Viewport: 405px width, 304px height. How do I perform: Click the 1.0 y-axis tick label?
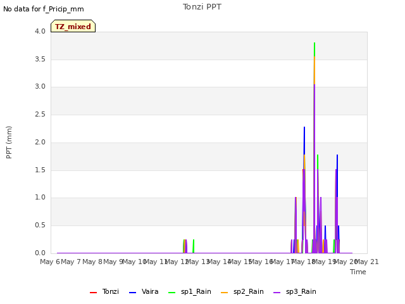click(40, 198)
